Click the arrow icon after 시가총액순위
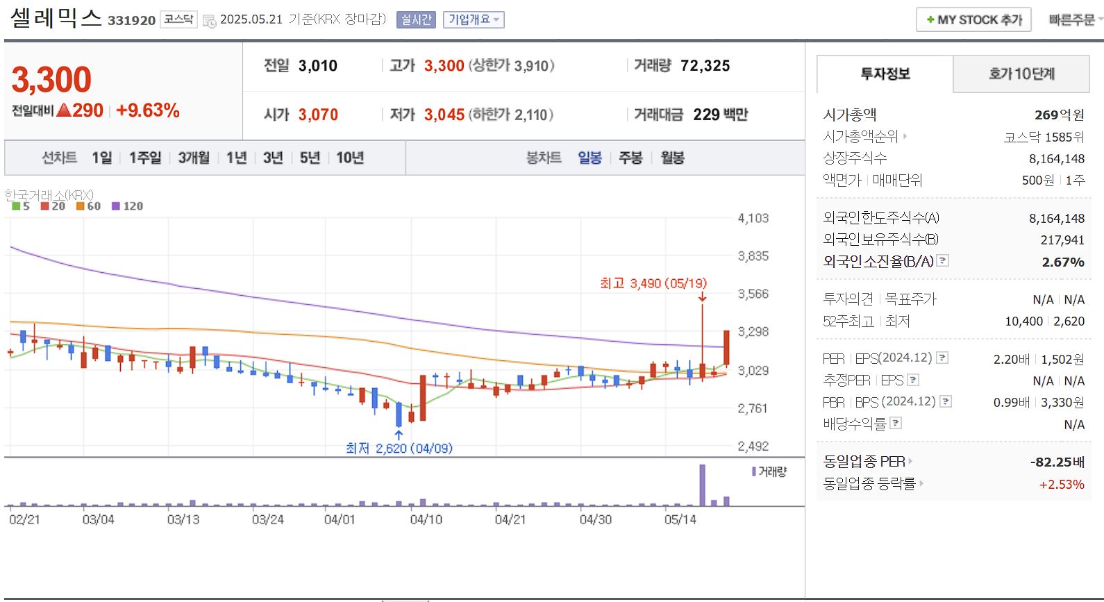 tap(905, 137)
